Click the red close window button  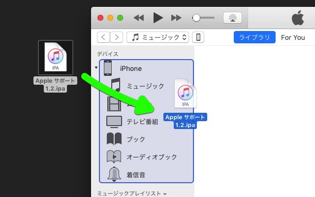tap(100, 18)
